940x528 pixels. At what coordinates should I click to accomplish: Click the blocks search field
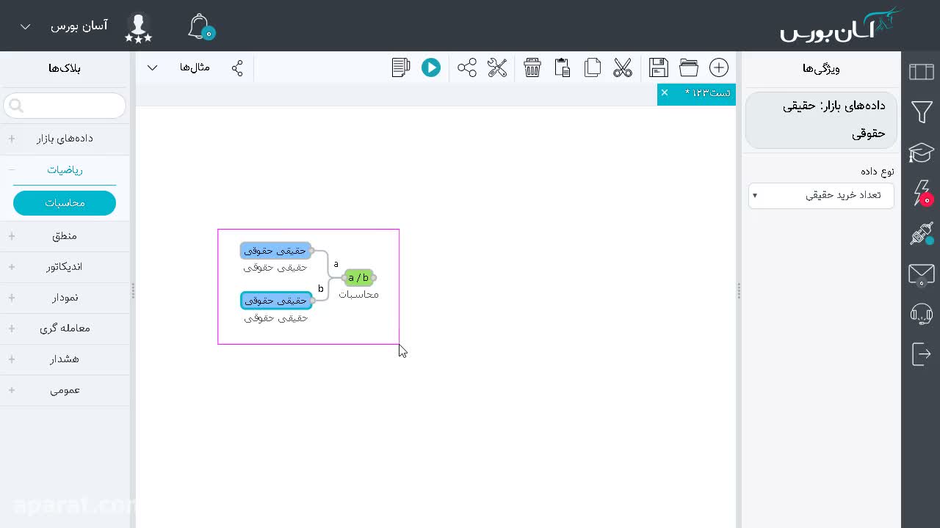[65, 106]
